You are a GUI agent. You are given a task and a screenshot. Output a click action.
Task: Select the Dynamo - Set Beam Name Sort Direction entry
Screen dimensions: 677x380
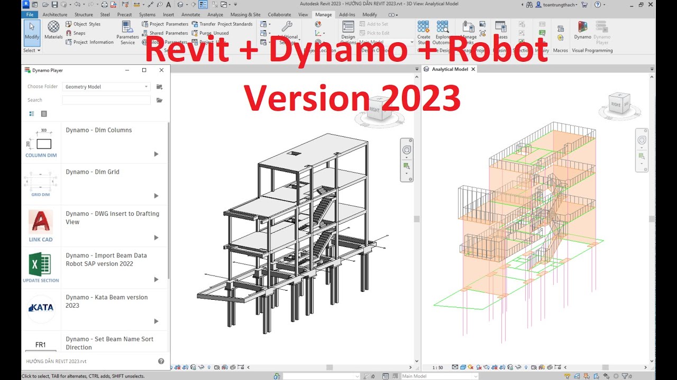pyautogui.click(x=109, y=343)
